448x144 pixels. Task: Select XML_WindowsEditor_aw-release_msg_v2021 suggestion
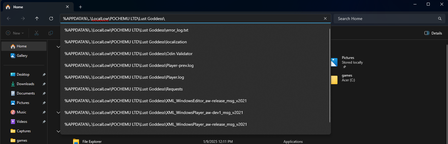point(195,101)
